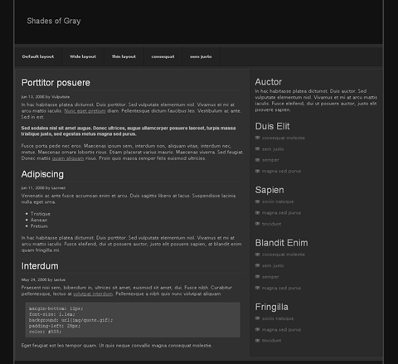Click the Tristique bullet item
This screenshot has width=398, height=364.
(x=41, y=214)
